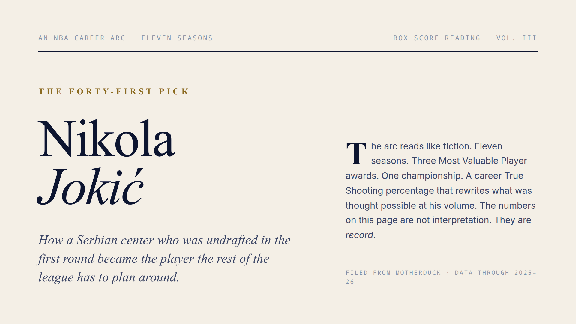This screenshot has width=576, height=324.
Task: Click the phrase 'Three Most Valuable Player'
Action: pyautogui.click(x=469, y=161)
